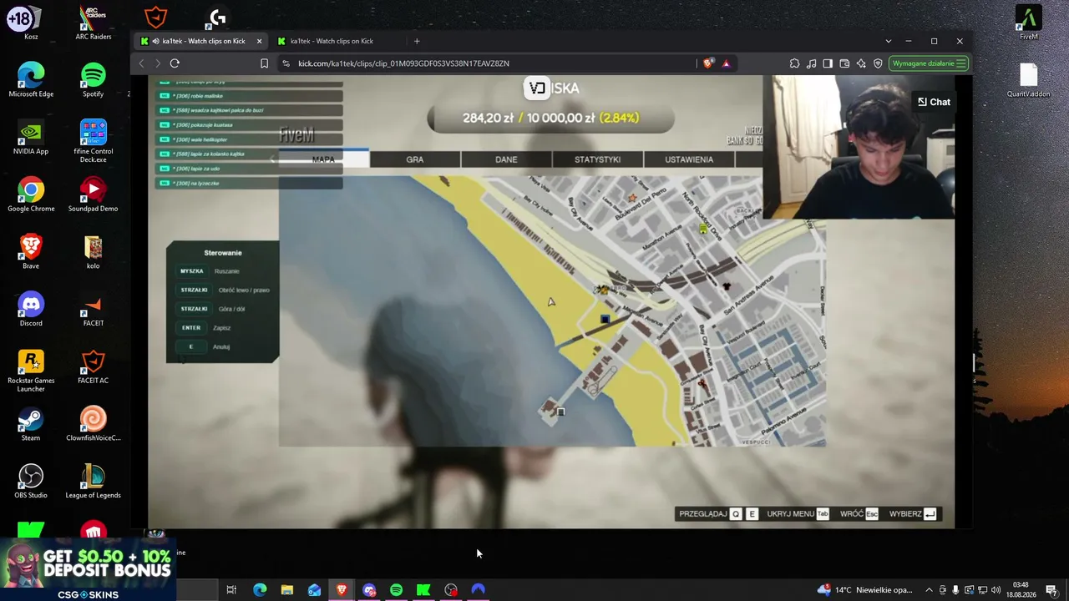Select the DANE tab in game menu
Image resolution: width=1069 pixels, height=601 pixels.
(x=506, y=159)
